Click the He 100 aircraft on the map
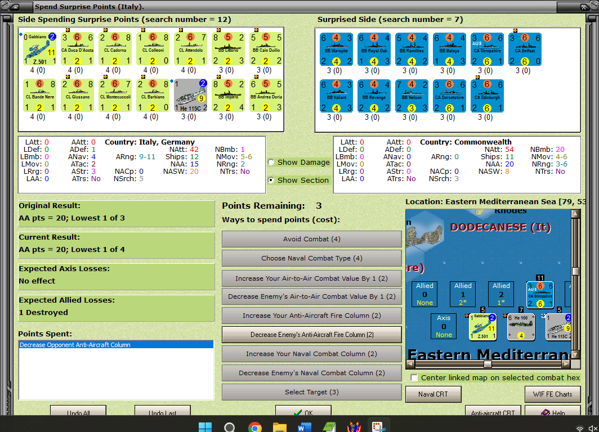Screen dimensions: 599x432 tap(521, 327)
